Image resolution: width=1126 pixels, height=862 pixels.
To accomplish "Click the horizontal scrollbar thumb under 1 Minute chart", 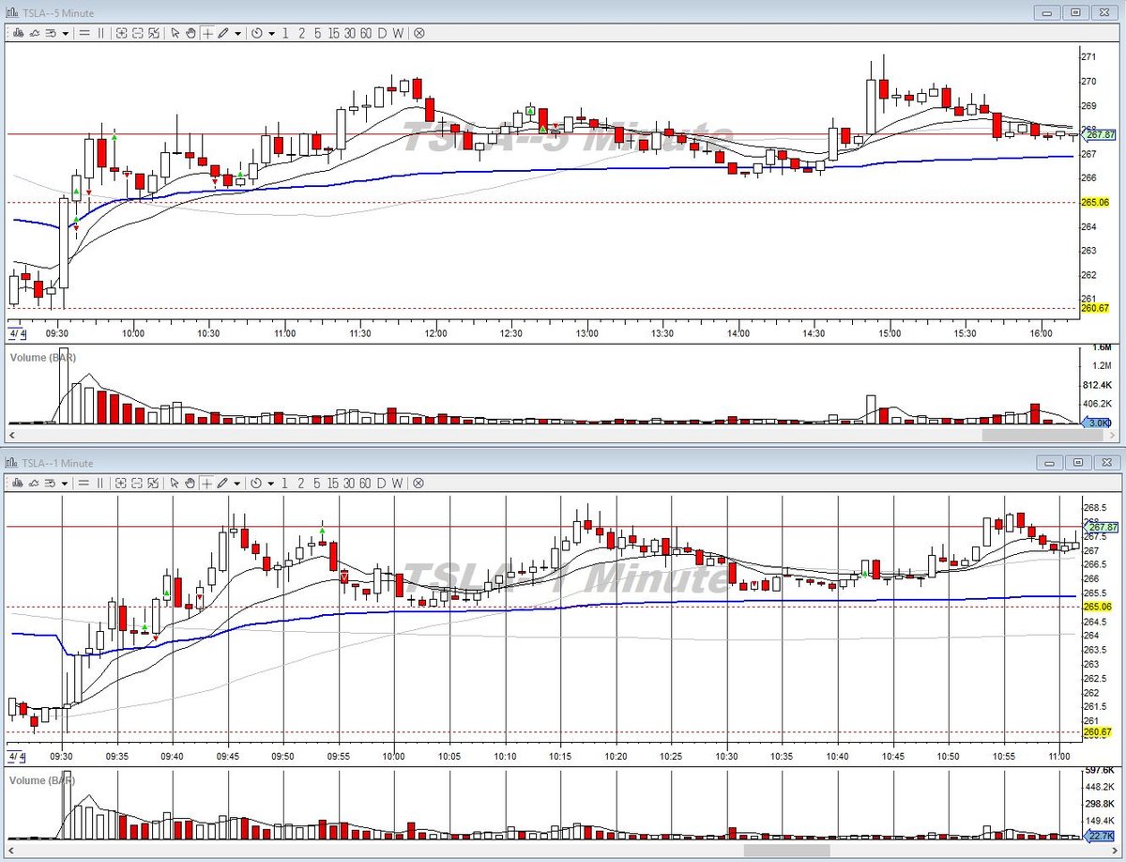I will (x=786, y=851).
